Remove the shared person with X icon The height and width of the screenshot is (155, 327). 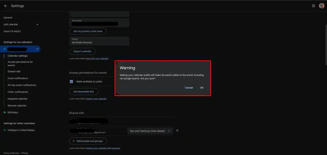177,130
